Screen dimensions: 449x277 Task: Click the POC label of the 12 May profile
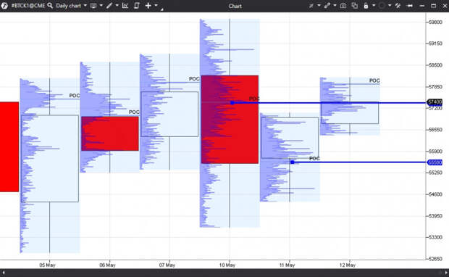coord(374,80)
